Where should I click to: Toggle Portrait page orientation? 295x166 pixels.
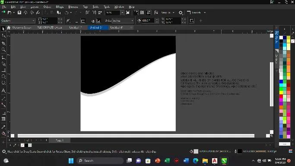pyautogui.click(x=76, y=21)
